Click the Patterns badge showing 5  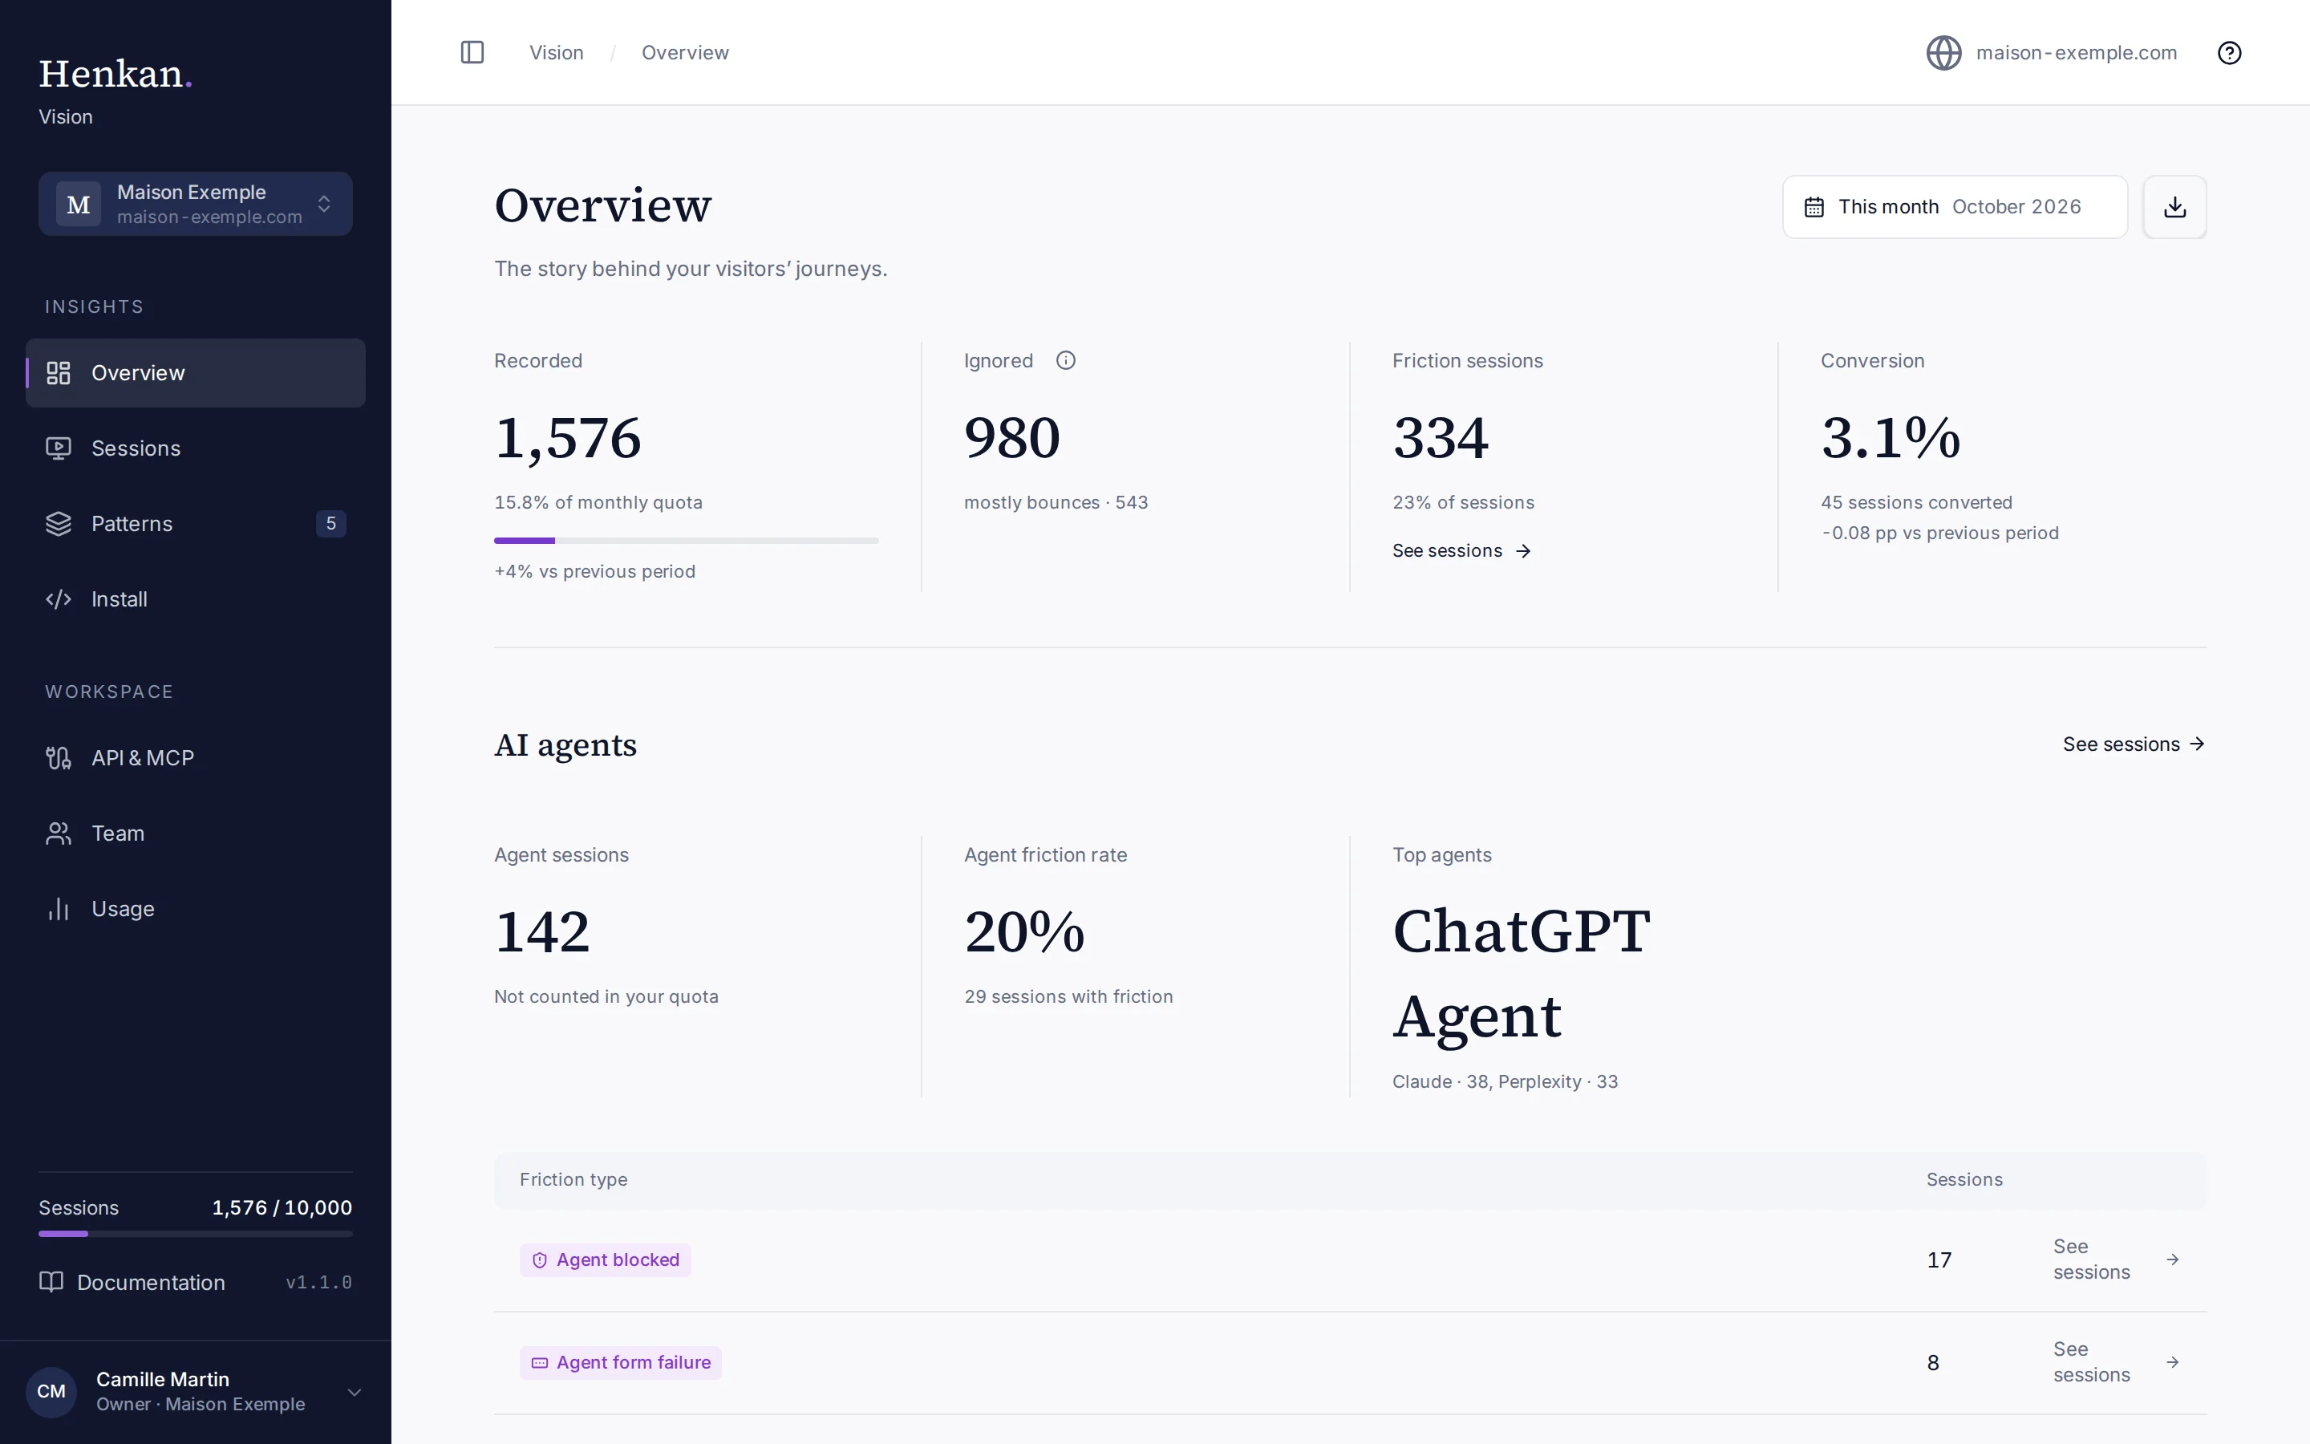[330, 523]
